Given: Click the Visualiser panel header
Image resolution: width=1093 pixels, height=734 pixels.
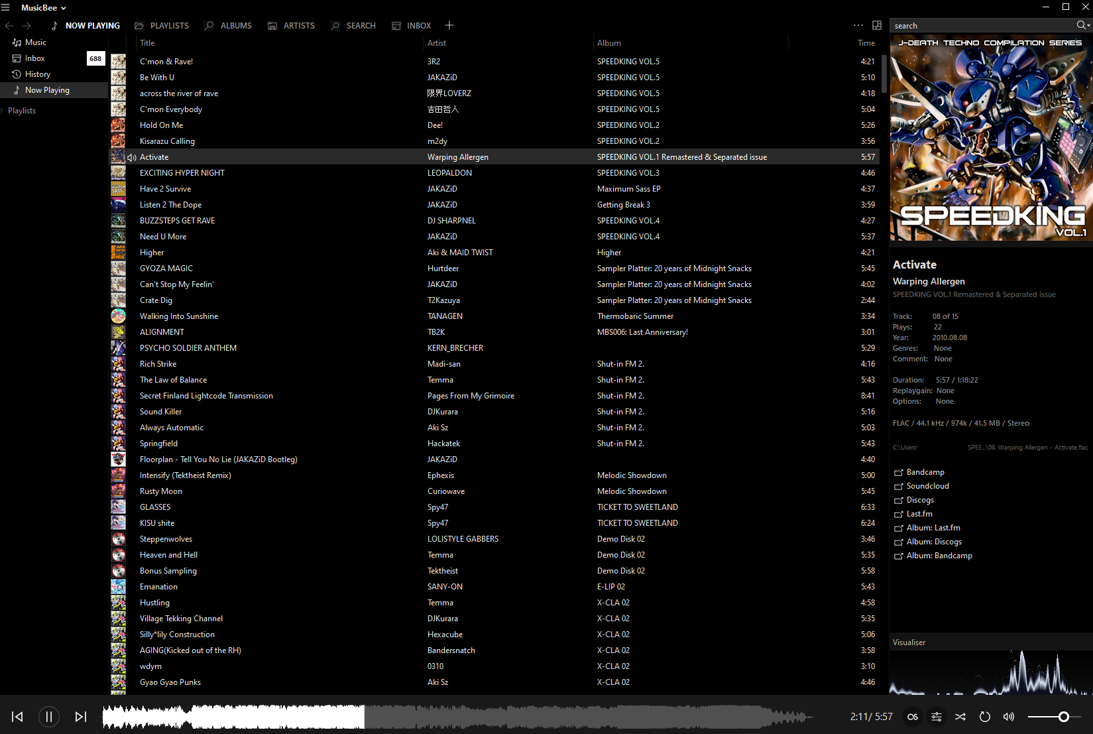Looking at the screenshot, I should 991,642.
